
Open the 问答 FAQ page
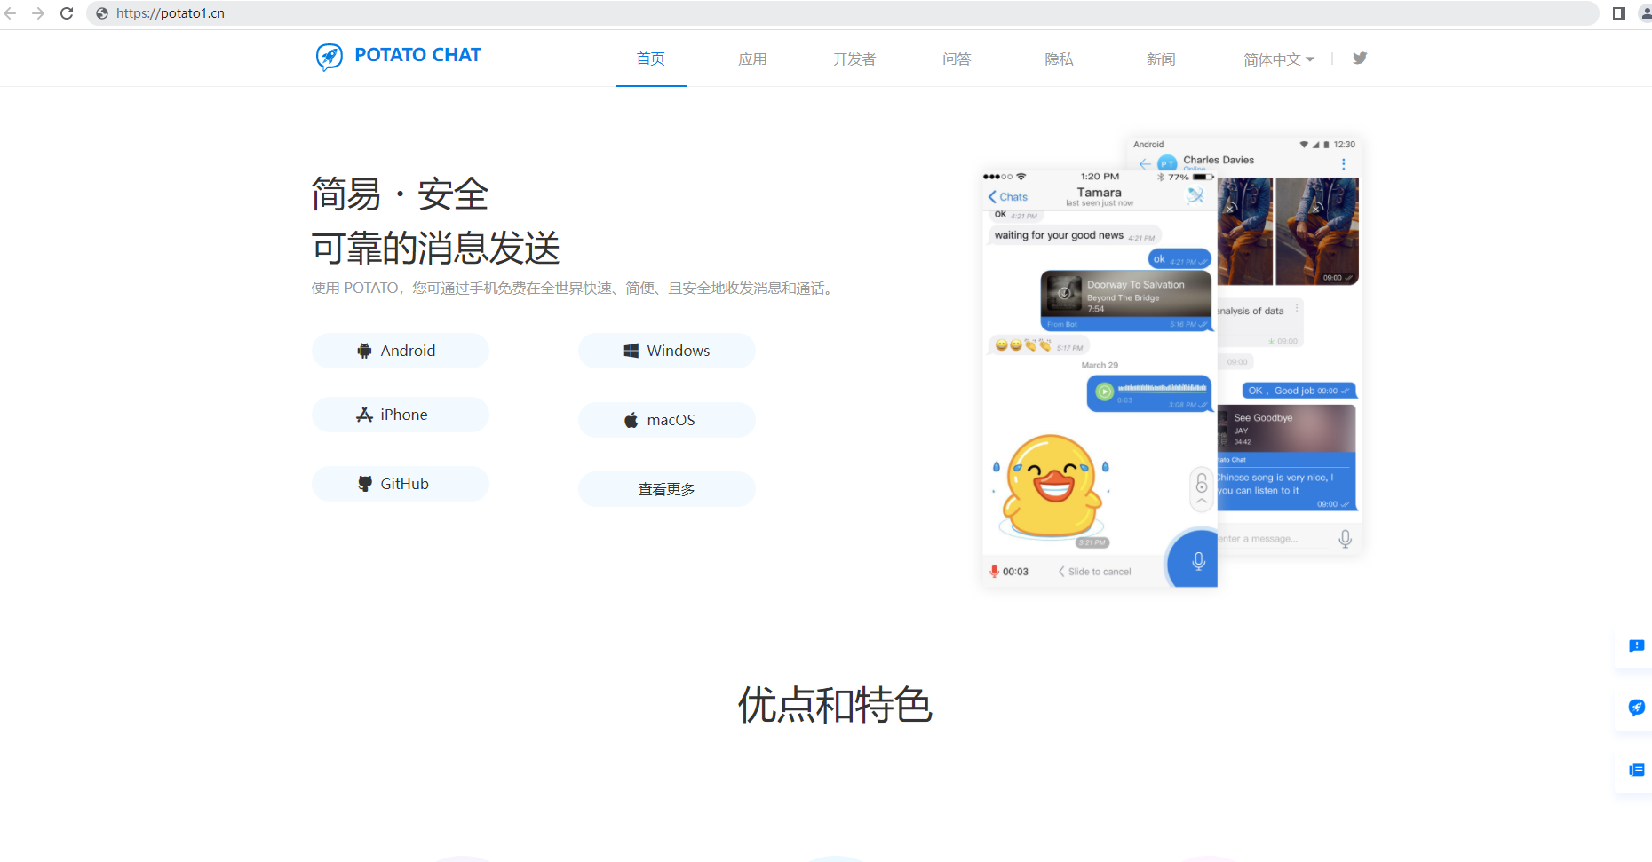[x=957, y=59]
